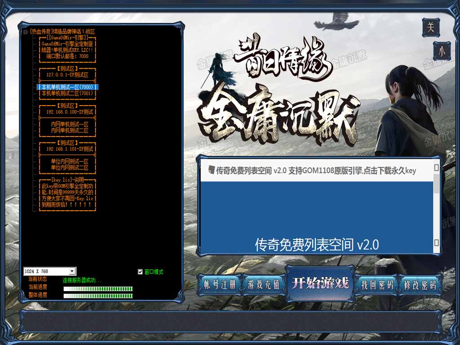Collapse the 热血传奇 server tree root

26,32
